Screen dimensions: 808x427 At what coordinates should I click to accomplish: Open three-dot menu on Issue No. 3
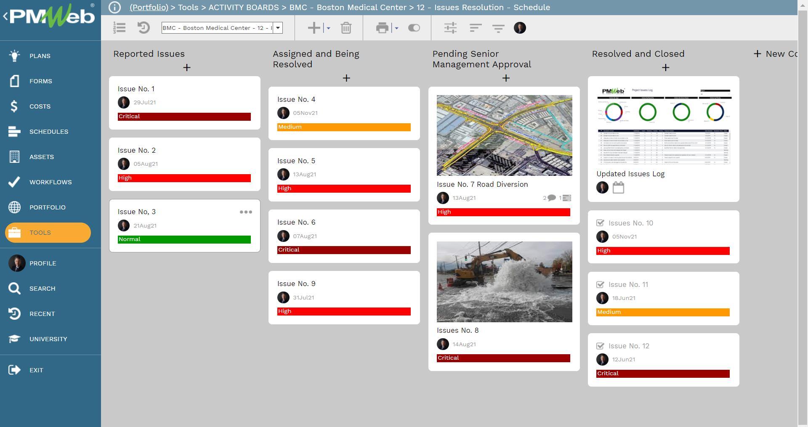246,212
